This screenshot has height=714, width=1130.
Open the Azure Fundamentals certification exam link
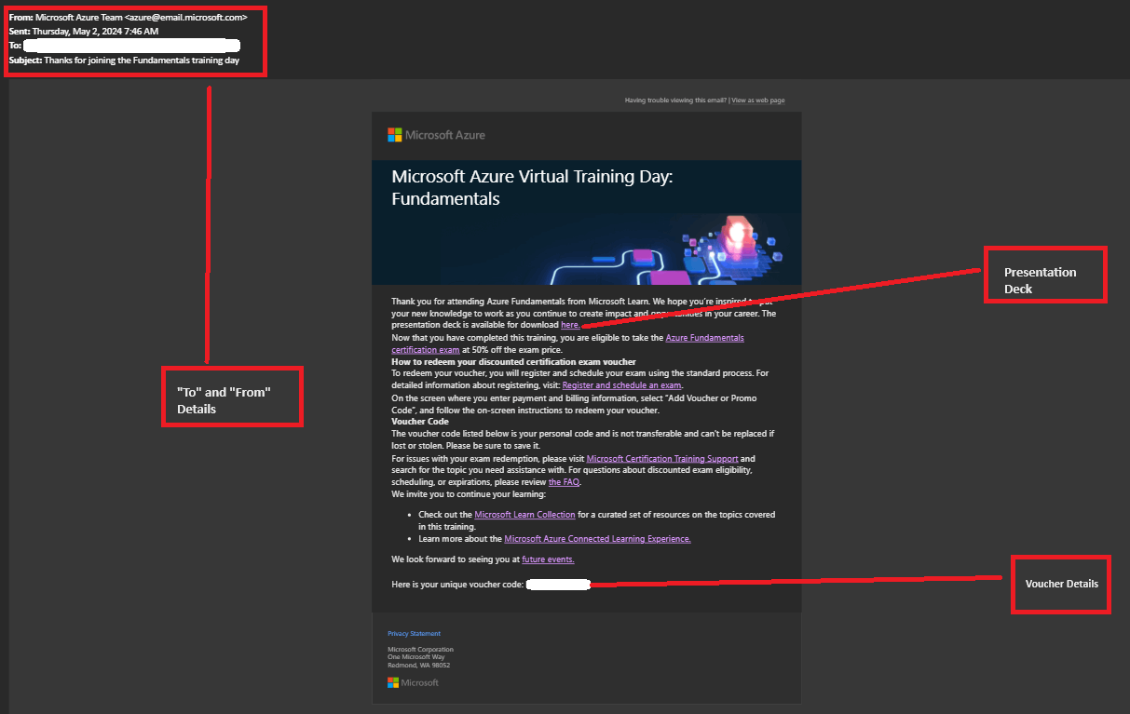click(568, 344)
